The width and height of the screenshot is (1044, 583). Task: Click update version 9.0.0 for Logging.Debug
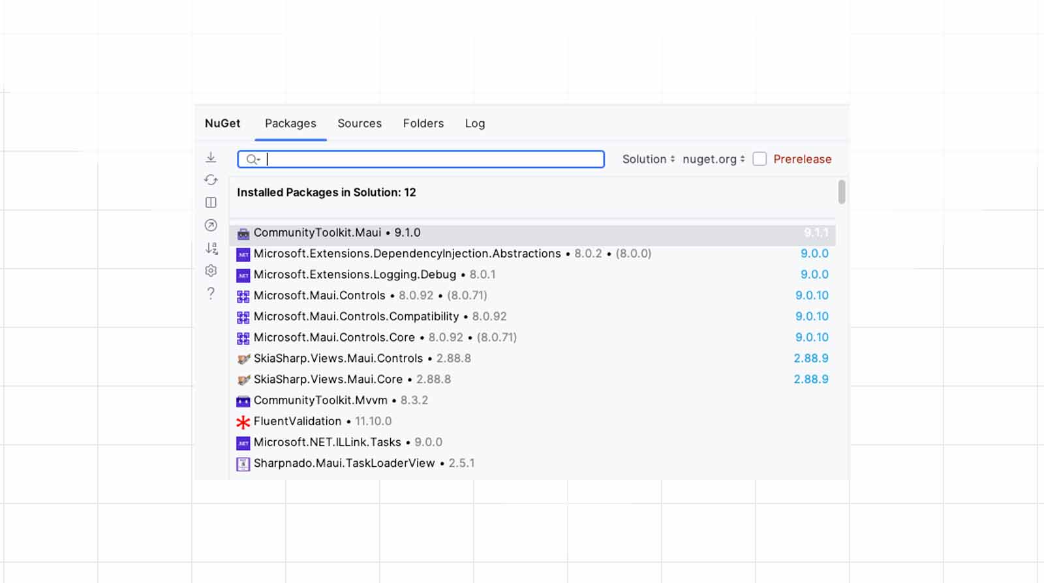pyautogui.click(x=814, y=275)
